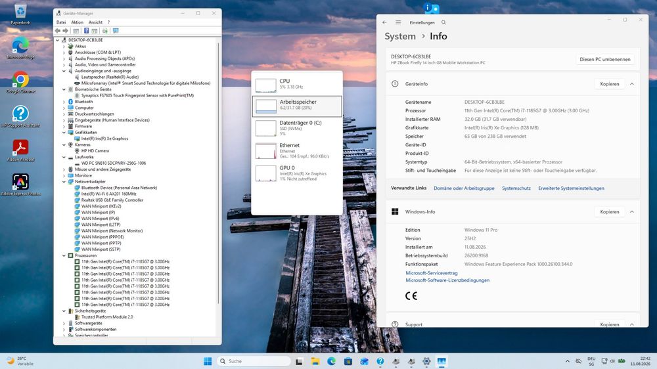
Task: Open the Datei menu
Action: 61,22
